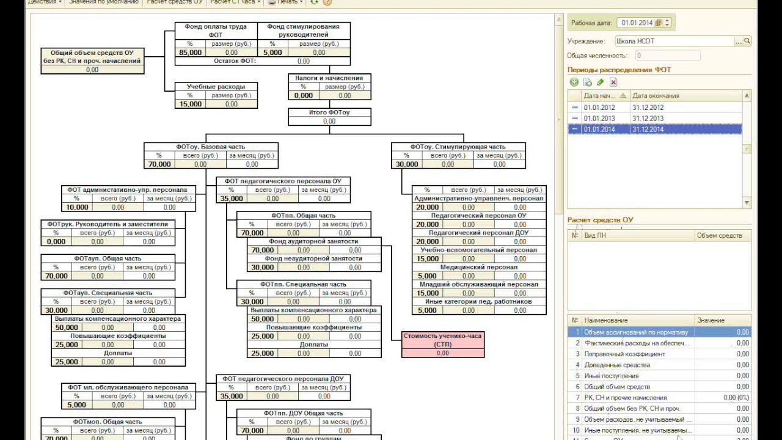Click the Рабочая дата spinner arrows
The image size is (782, 440).
coord(667,23)
